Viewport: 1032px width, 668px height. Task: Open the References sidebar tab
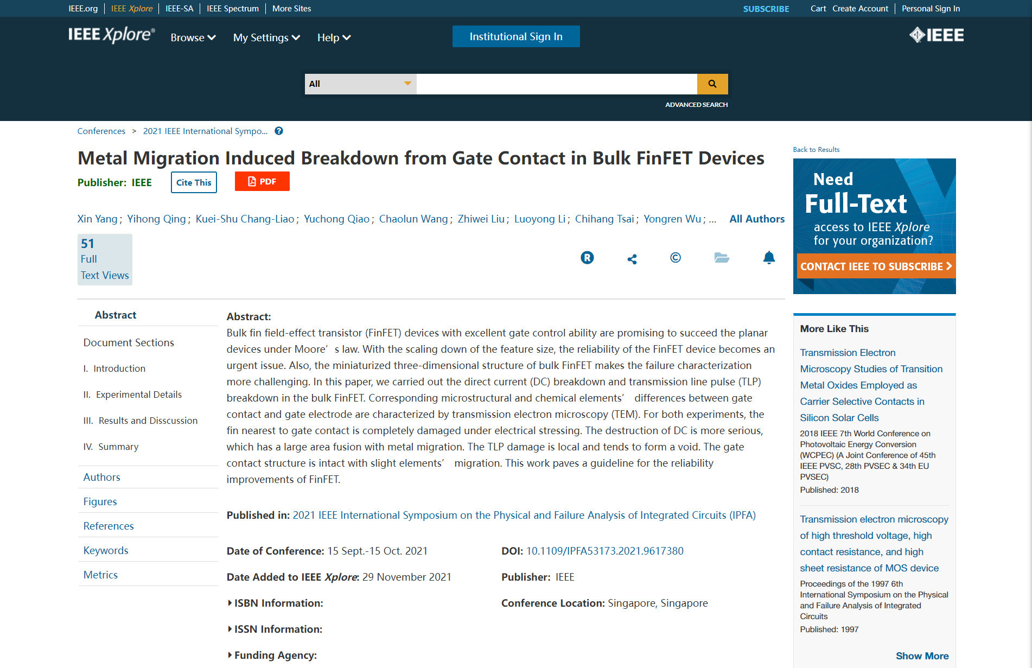click(x=109, y=526)
